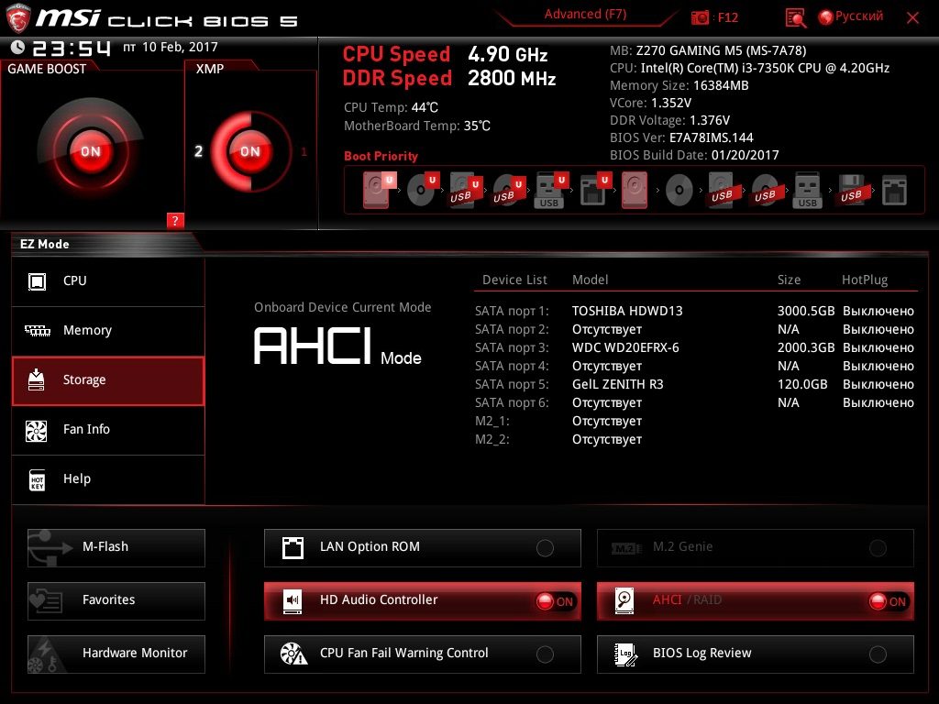939x704 pixels.
Task: Click the M2_1 row label
Action: [492, 421]
